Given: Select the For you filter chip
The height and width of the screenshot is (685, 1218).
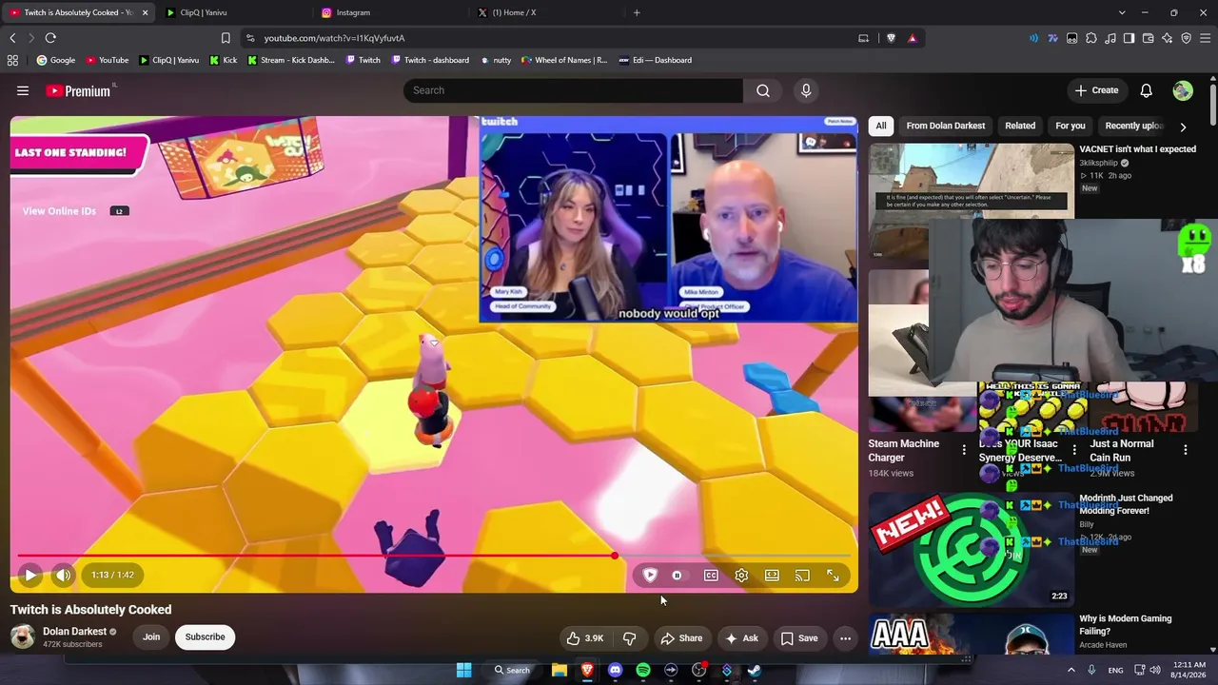Looking at the screenshot, I should coord(1071,126).
